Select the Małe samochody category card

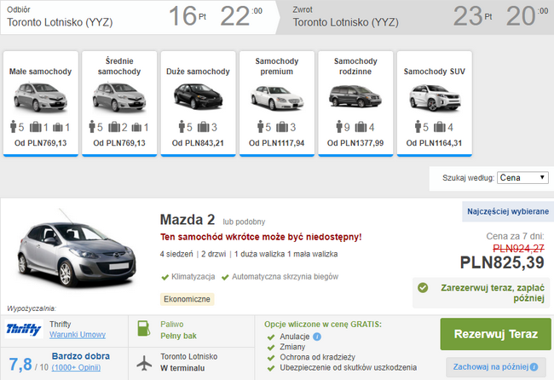41,103
